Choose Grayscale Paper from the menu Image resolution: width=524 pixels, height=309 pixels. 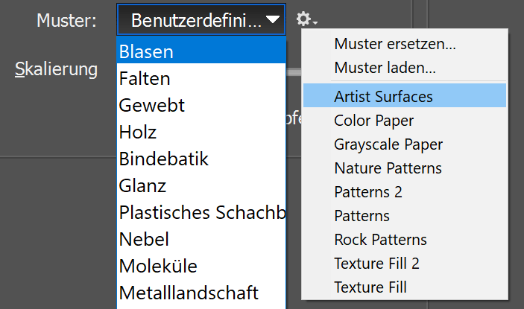tap(388, 144)
